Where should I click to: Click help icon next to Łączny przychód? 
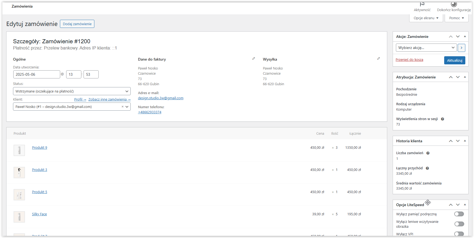coord(427,168)
